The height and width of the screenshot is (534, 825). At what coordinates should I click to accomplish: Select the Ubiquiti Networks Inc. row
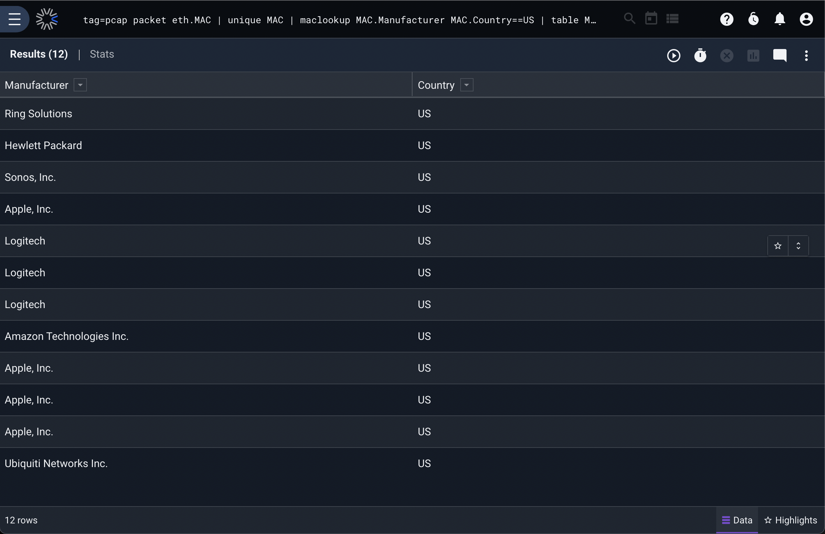(x=412, y=463)
